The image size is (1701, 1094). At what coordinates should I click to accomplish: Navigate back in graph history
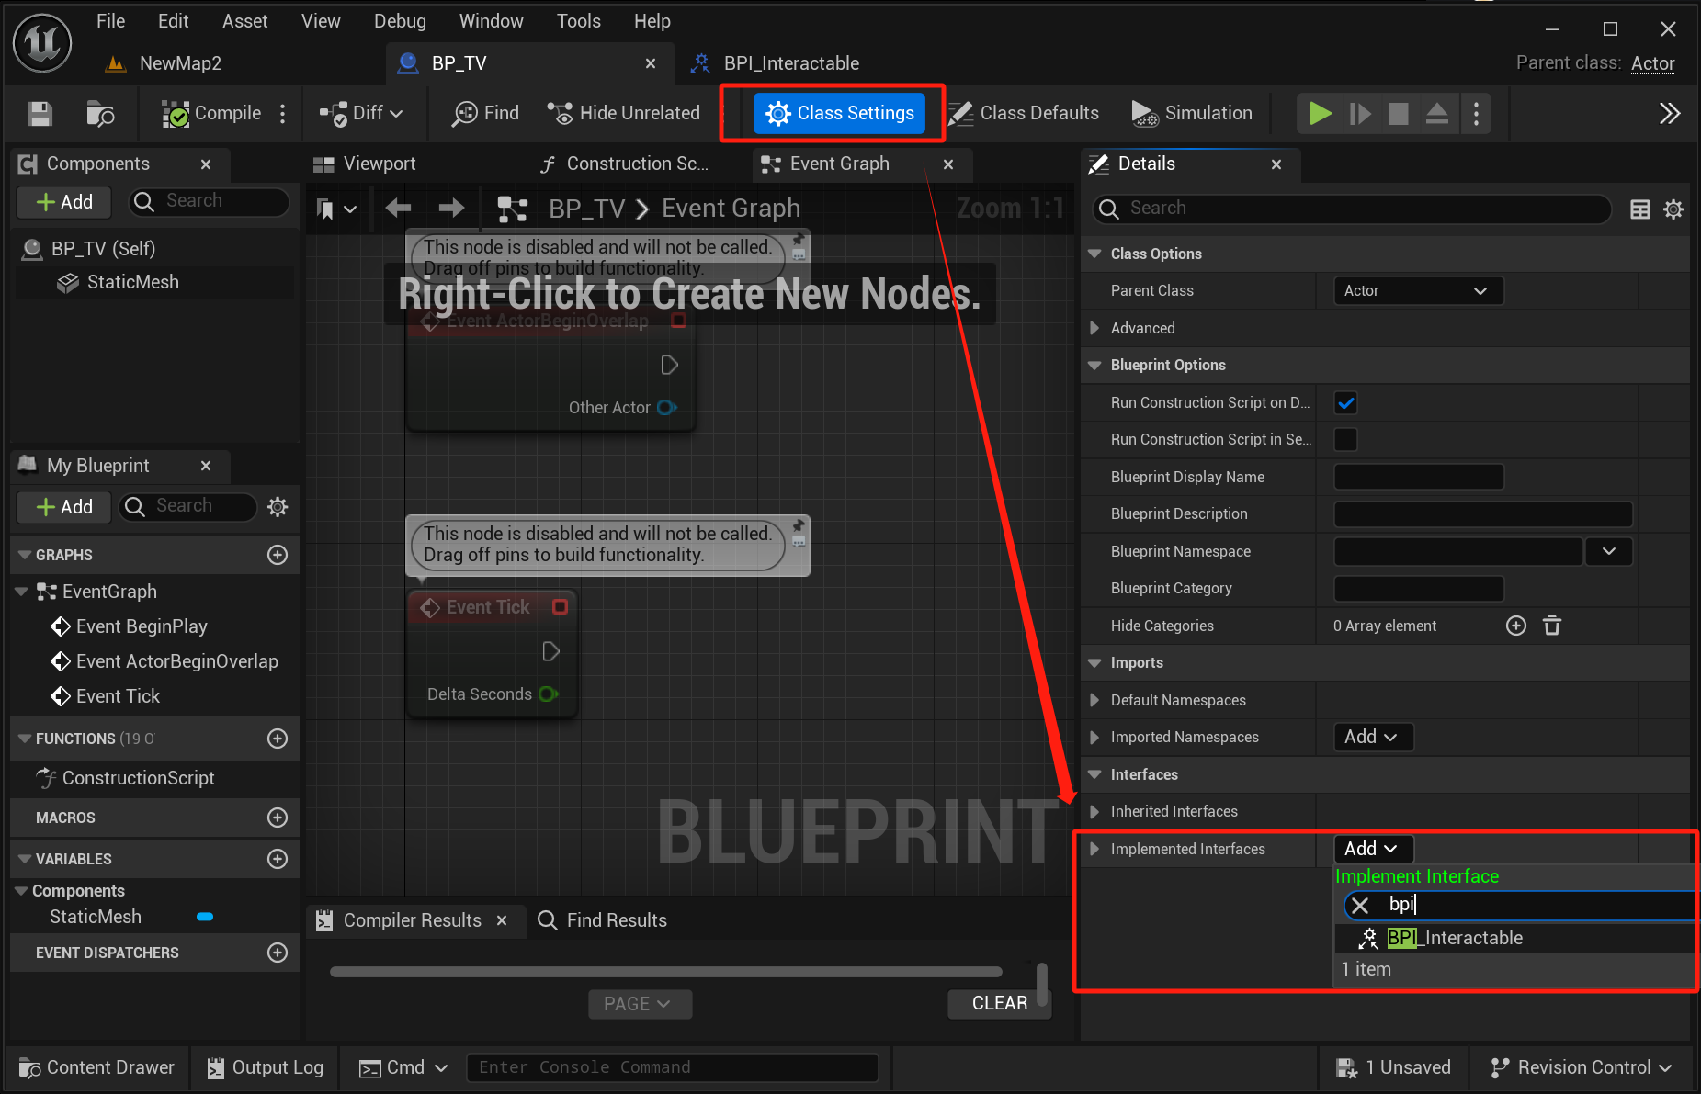(398, 209)
